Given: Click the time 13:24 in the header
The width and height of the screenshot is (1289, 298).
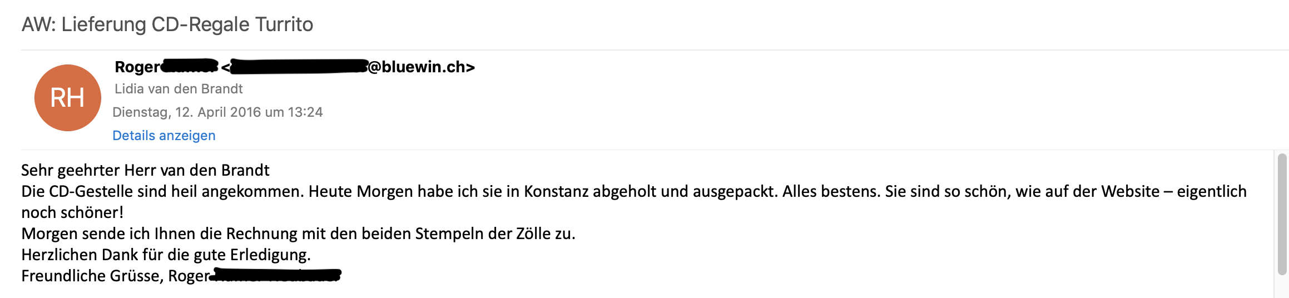Looking at the screenshot, I should click(305, 112).
